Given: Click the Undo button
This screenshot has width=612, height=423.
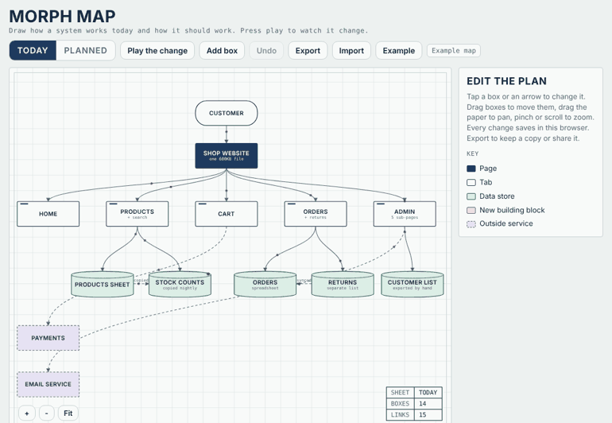Looking at the screenshot, I should coord(266,51).
